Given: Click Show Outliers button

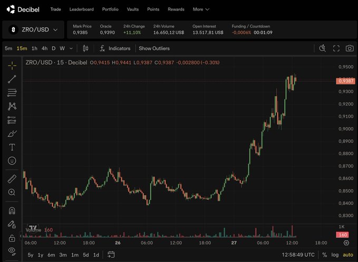Looking at the screenshot, I should tap(154, 48).
